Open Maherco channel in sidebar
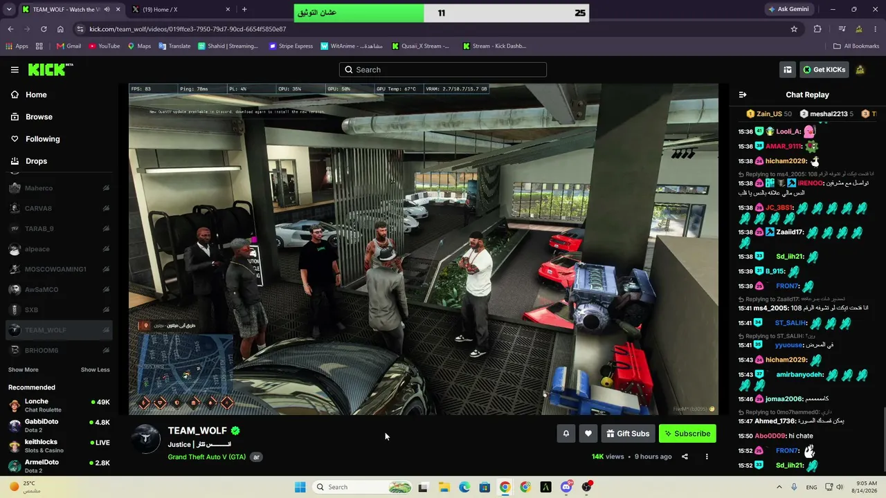 [x=60, y=188]
